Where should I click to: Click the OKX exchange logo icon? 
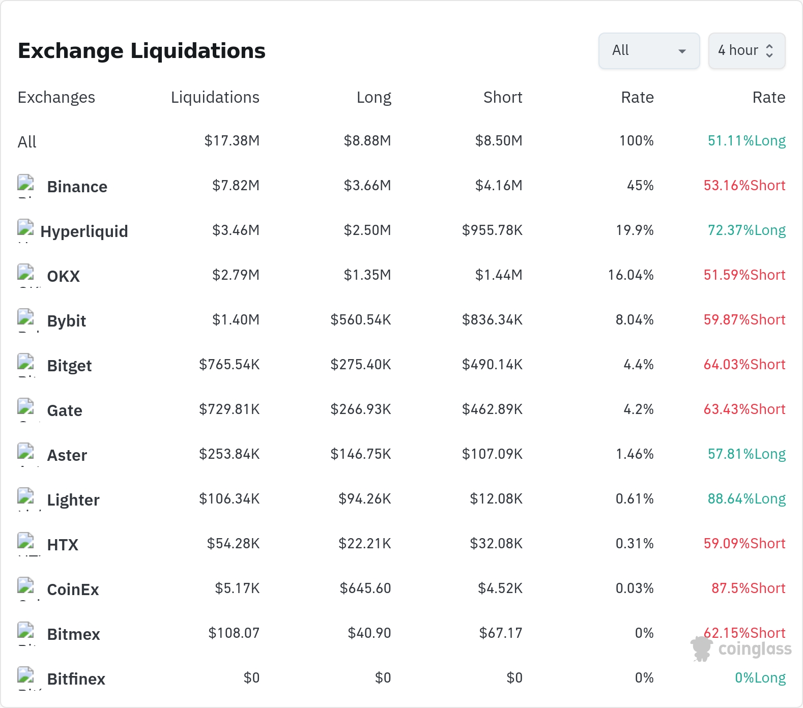point(26,275)
